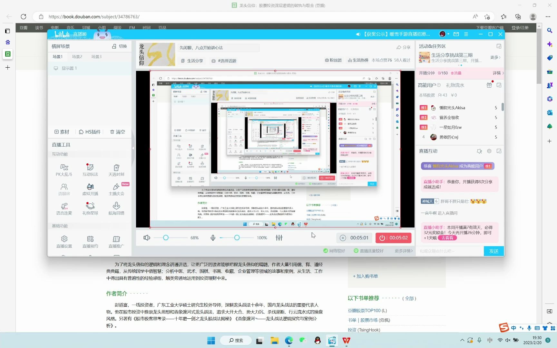The image size is (557, 348).
Task: Open the gift box icon with red dot
Action: (489, 85)
